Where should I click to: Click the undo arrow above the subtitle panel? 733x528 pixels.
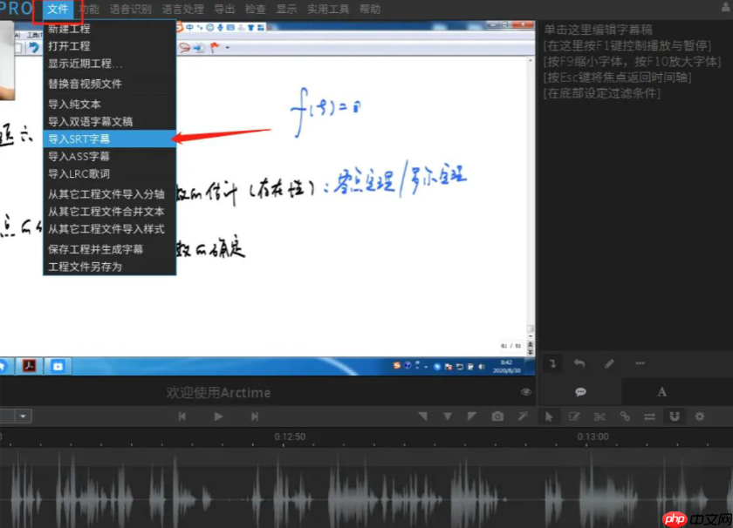[580, 363]
